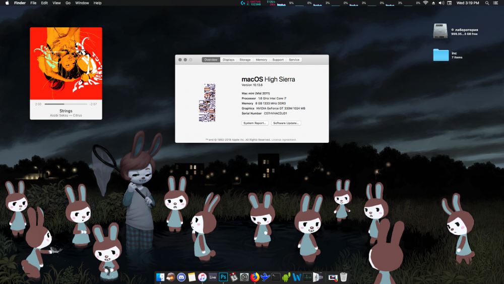Open the Go menu
The height and width of the screenshot is (284, 504).
68,3
